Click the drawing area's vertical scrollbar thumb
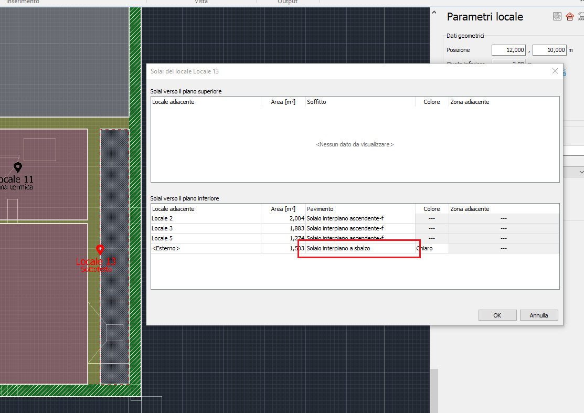Viewport: 584px width, 413px height. point(434,390)
